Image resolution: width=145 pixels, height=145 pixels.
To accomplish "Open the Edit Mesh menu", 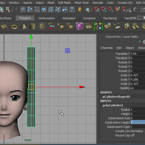I will (x=64, y=3).
